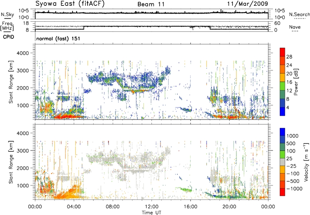Click the '-1000' label on Velocity color bar
The height and width of the screenshot is (215, 310).
(x=294, y=189)
